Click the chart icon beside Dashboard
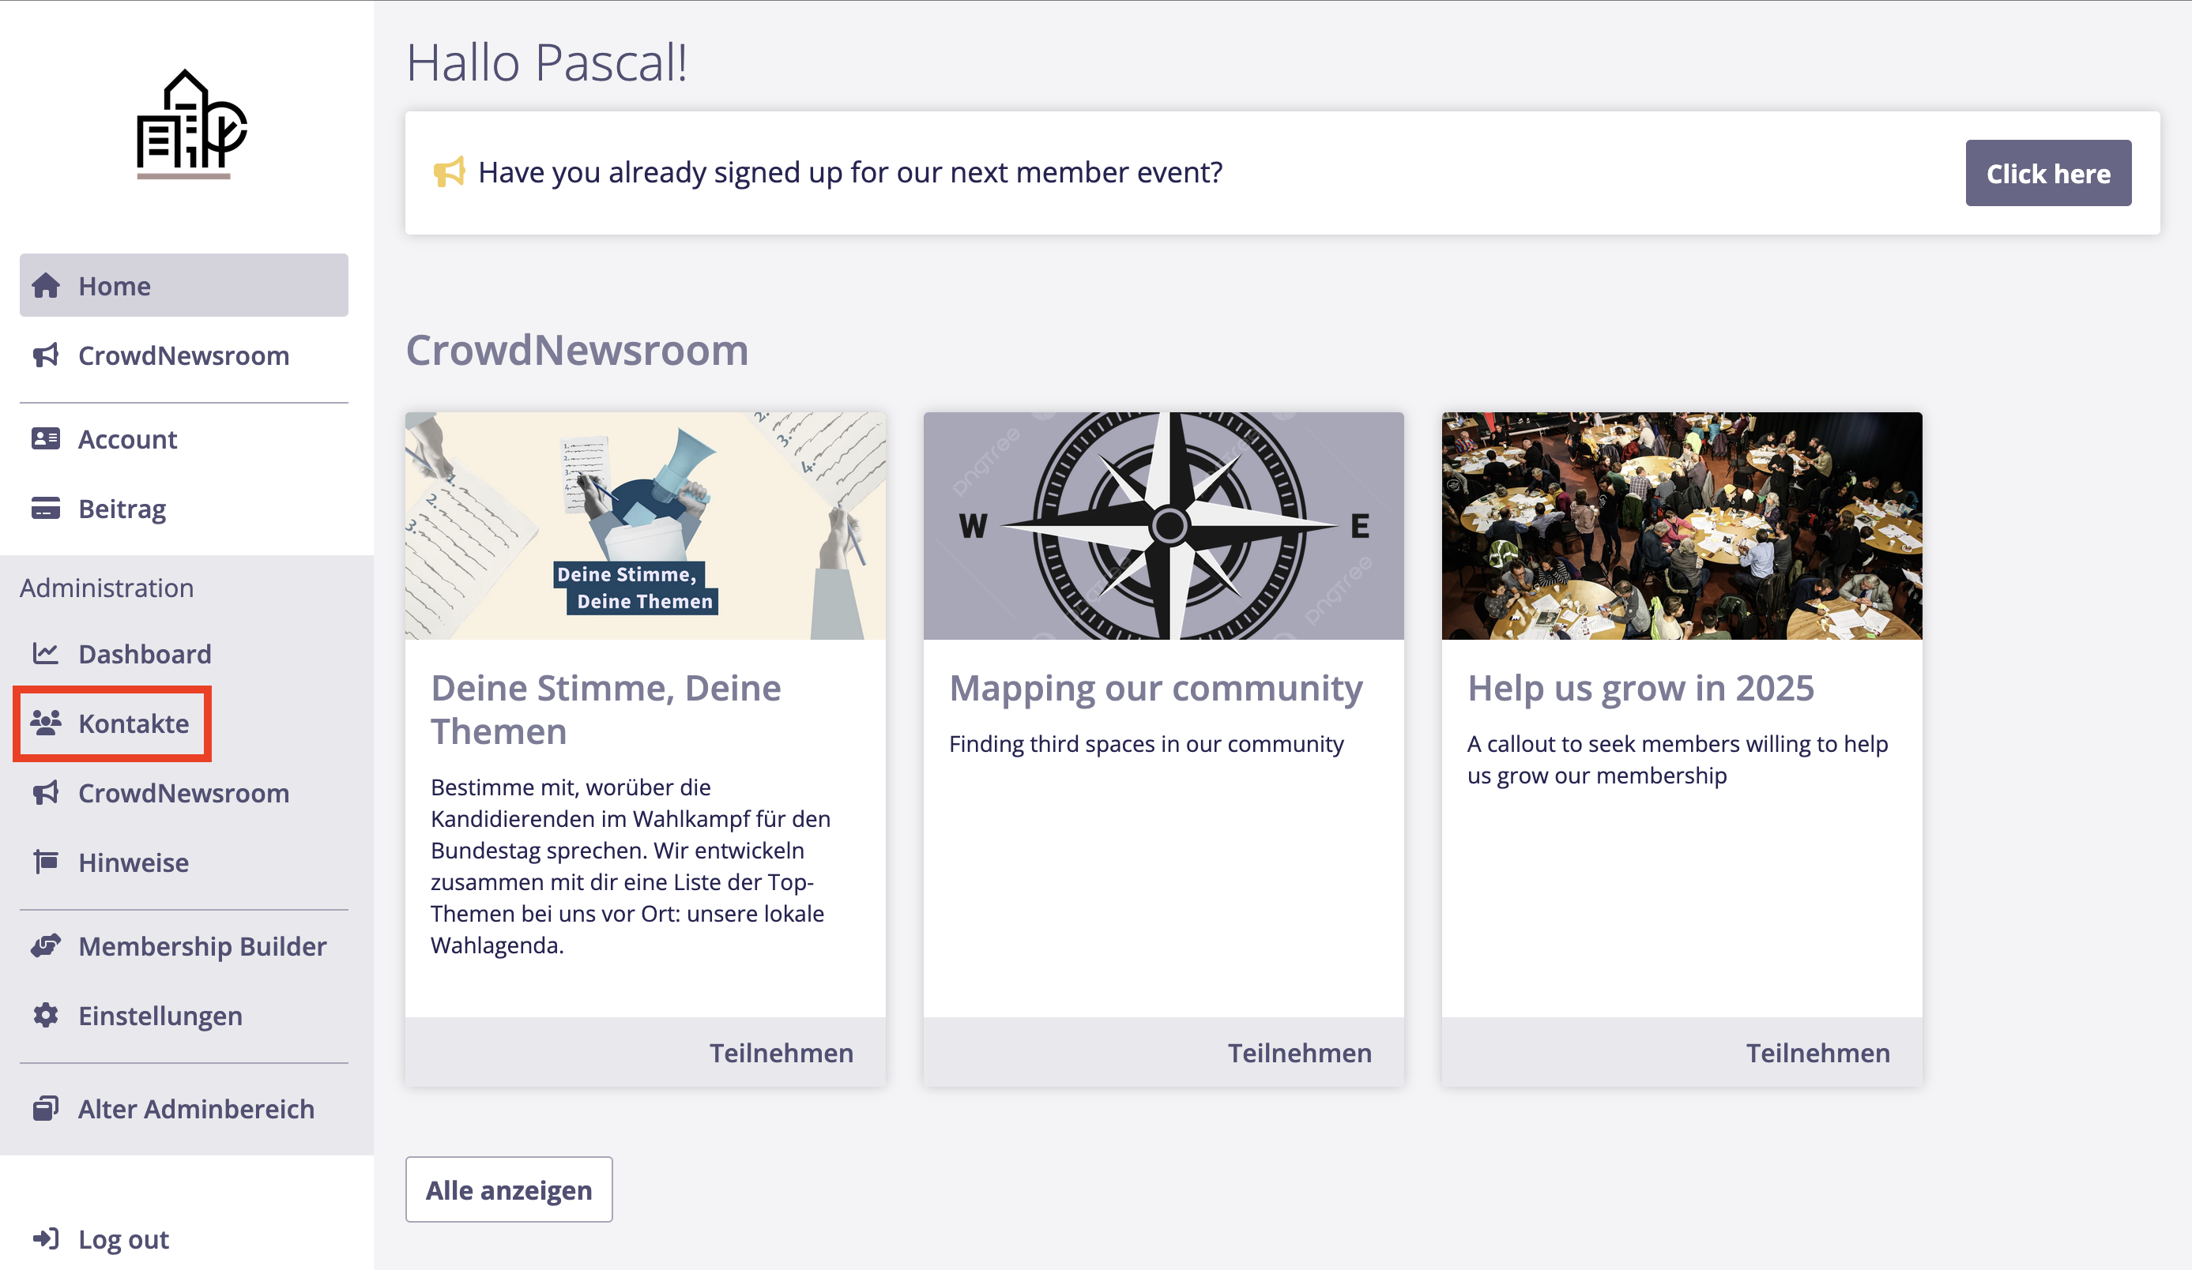 [x=46, y=654]
